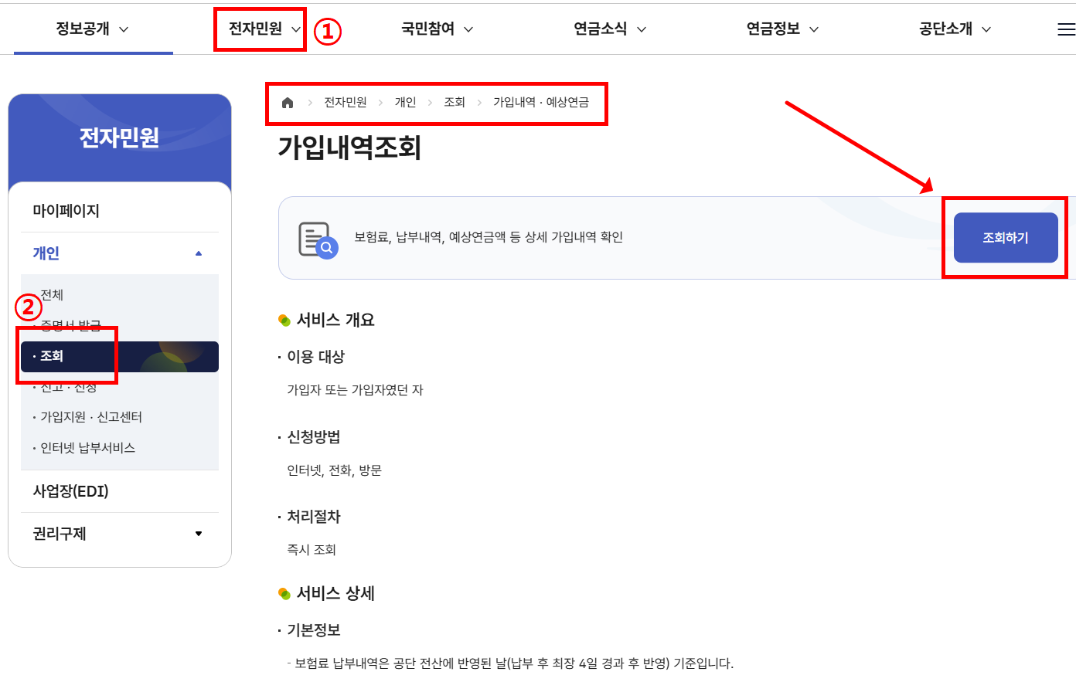Expand the 권리구제 section in the sidebar
The height and width of the screenshot is (682, 1076).
click(198, 533)
